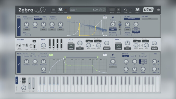Toggle the Attack Smooth on/off switch

coord(20,45)
